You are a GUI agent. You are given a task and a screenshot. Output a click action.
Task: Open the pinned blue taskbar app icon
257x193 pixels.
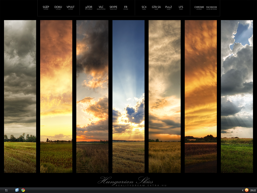[x=17, y=190]
